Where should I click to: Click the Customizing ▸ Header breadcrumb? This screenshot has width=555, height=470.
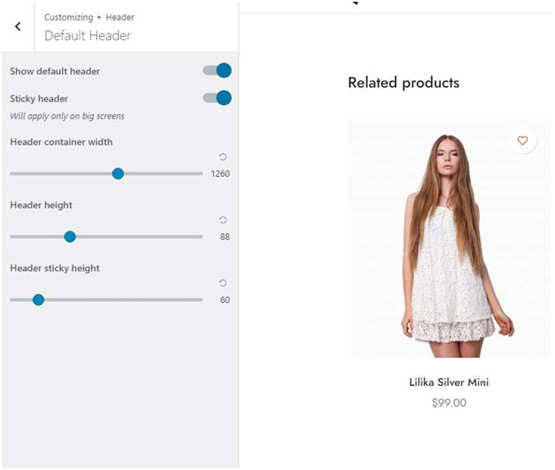[x=88, y=18]
